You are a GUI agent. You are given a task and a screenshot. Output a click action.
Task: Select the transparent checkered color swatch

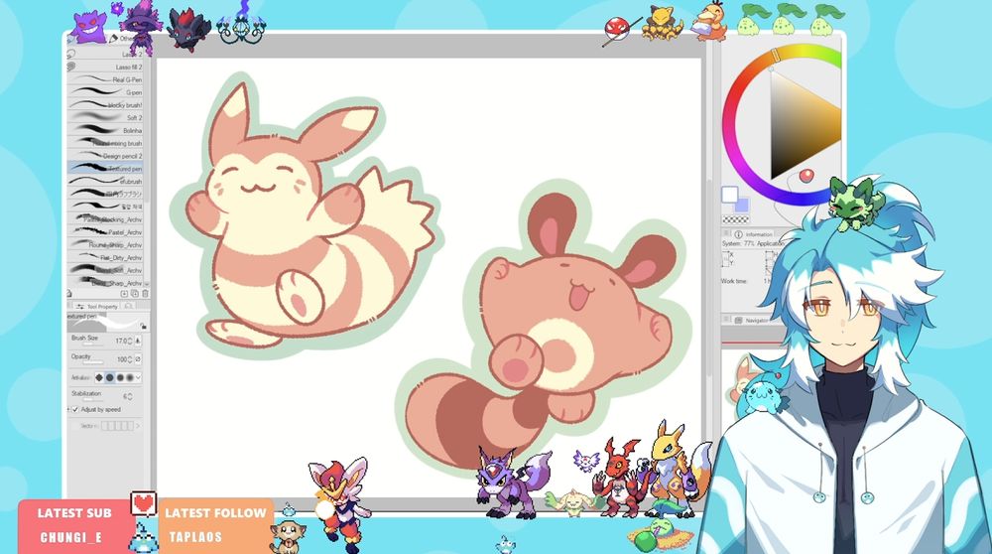pyautogui.click(x=736, y=219)
